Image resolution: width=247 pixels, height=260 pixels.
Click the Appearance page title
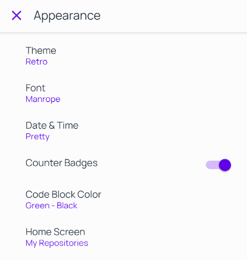coord(67,16)
